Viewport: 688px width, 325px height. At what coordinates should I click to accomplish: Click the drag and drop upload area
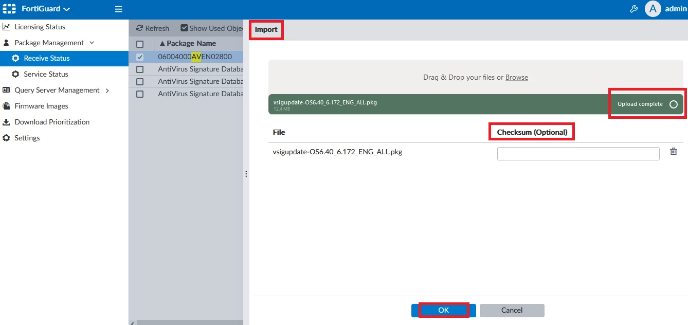[476, 77]
